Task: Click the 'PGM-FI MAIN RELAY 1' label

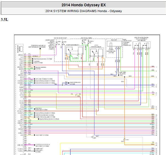Action: pyautogui.click(x=73, y=45)
